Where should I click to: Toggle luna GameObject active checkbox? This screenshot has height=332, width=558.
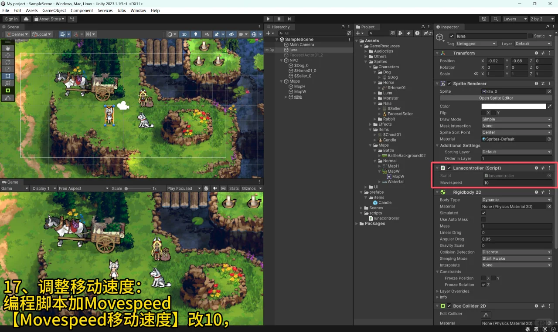(x=452, y=36)
